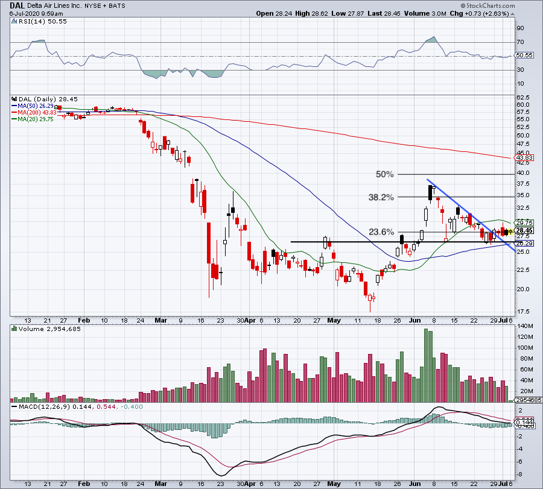Click the Open 28.24 header value

[x=275, y=14]
